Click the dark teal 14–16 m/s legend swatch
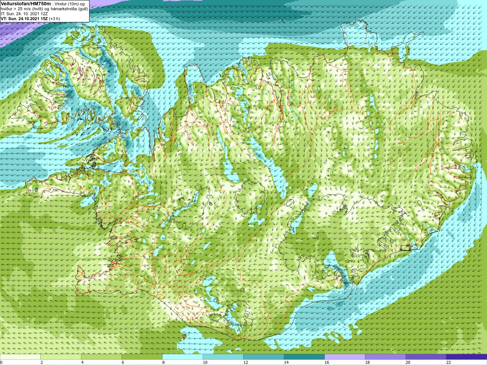 (304, 357)
